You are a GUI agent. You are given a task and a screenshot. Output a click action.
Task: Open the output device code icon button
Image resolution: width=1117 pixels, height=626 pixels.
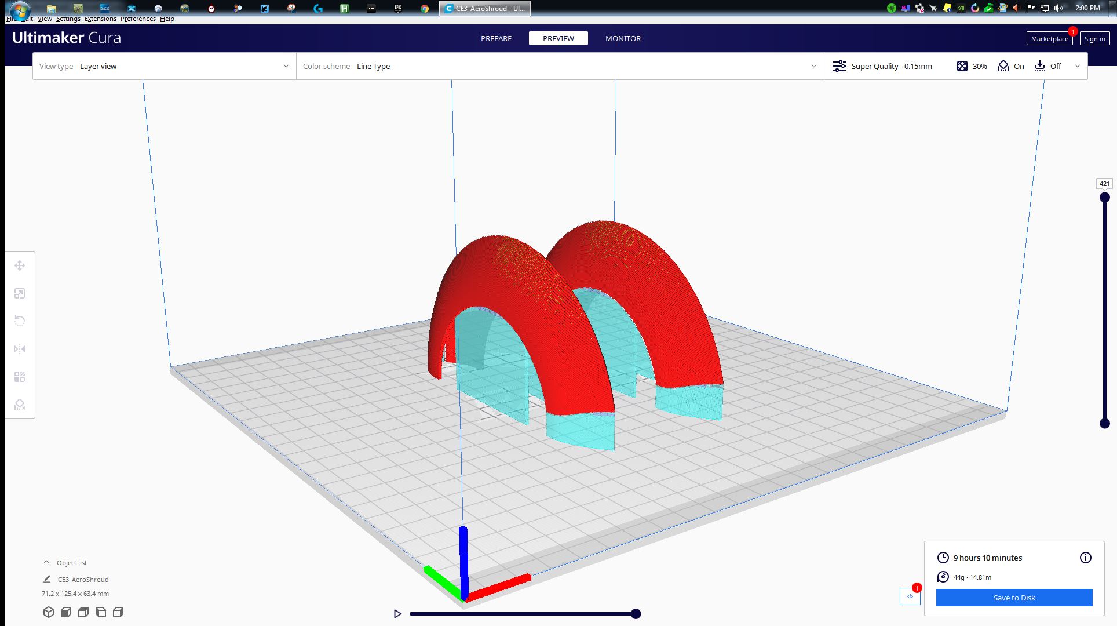(910, 596)
